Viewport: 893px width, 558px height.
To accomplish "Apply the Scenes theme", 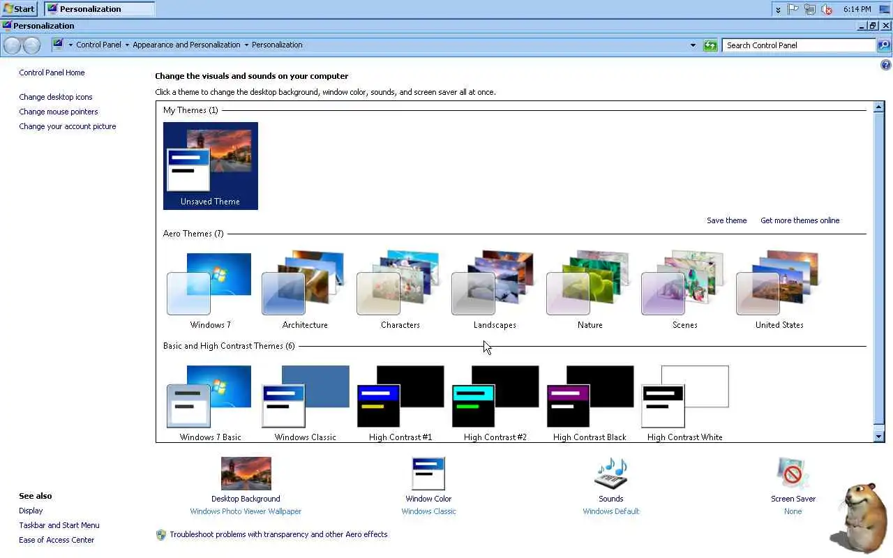I will coord(684,290).
